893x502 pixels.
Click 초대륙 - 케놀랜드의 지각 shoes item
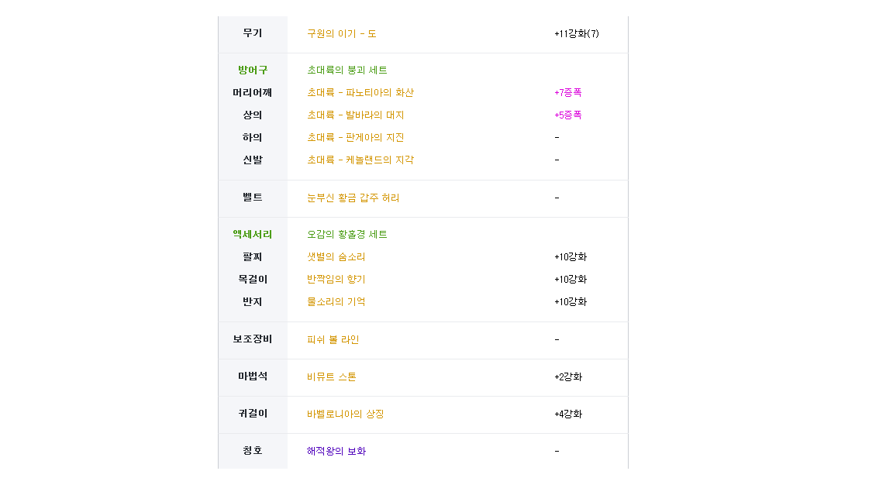[360, 160]
